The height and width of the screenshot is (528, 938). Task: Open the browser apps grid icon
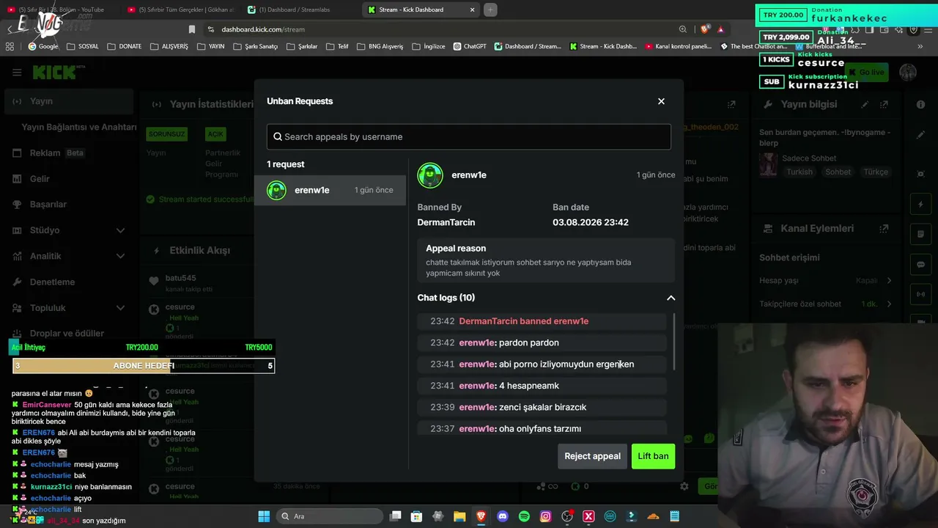(10, 46)
